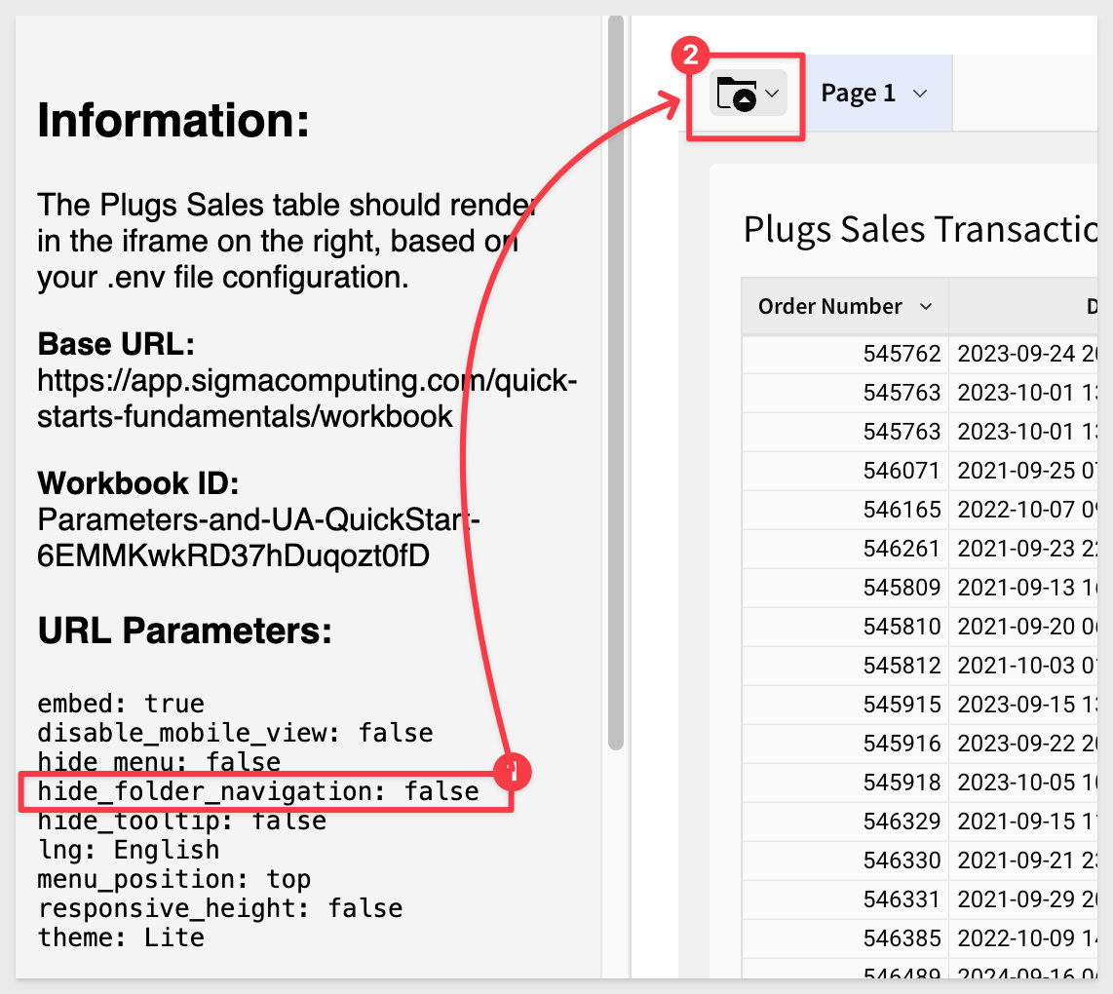Click date cell starting 2021-09-29
This screenshot has height=994, width=1113.
pos(1024,899)
